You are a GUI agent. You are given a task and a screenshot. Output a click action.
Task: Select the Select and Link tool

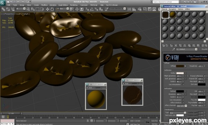[x=3, y=9]
